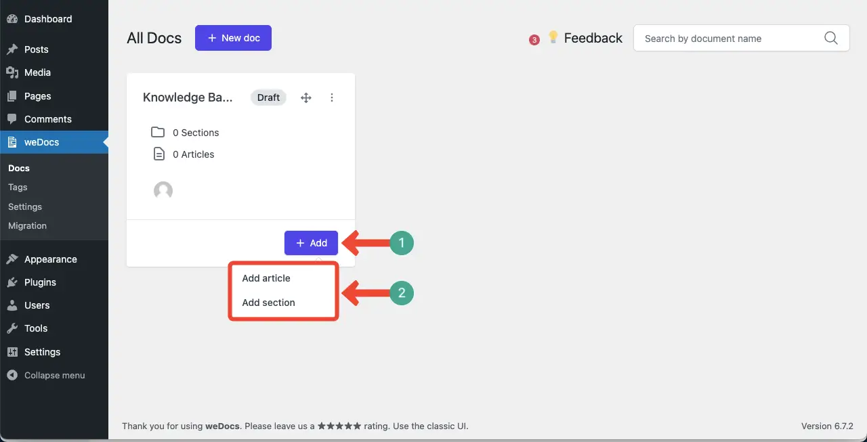Viewport: 867px width, 442px height.
Task: Click the author avatar on doc card
Action: (163, 191)
